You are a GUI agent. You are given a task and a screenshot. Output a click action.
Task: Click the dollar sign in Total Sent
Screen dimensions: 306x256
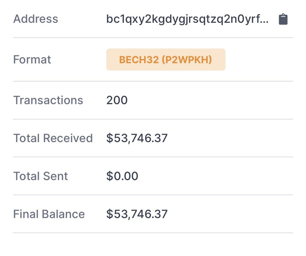[x=110, y=176]
